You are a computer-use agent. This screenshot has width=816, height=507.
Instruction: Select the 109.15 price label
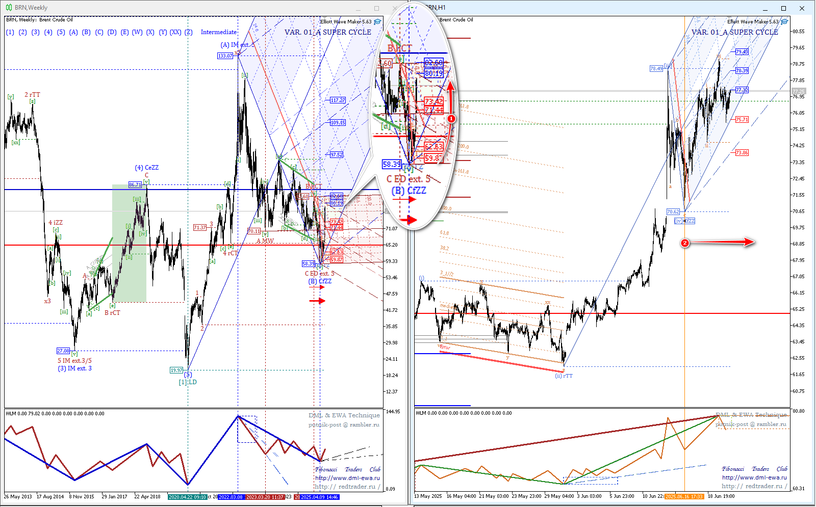coord(338,123)
